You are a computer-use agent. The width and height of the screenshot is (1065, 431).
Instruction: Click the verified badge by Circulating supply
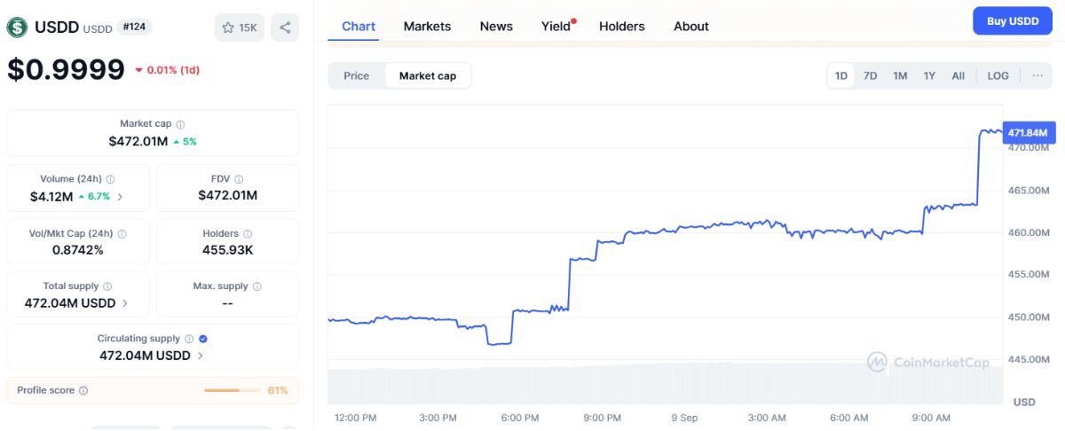pos(203,339)
